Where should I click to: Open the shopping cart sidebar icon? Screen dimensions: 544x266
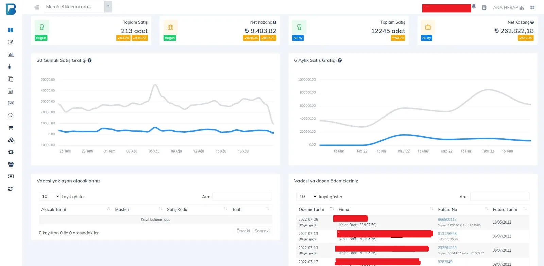(x=11, y=128)
